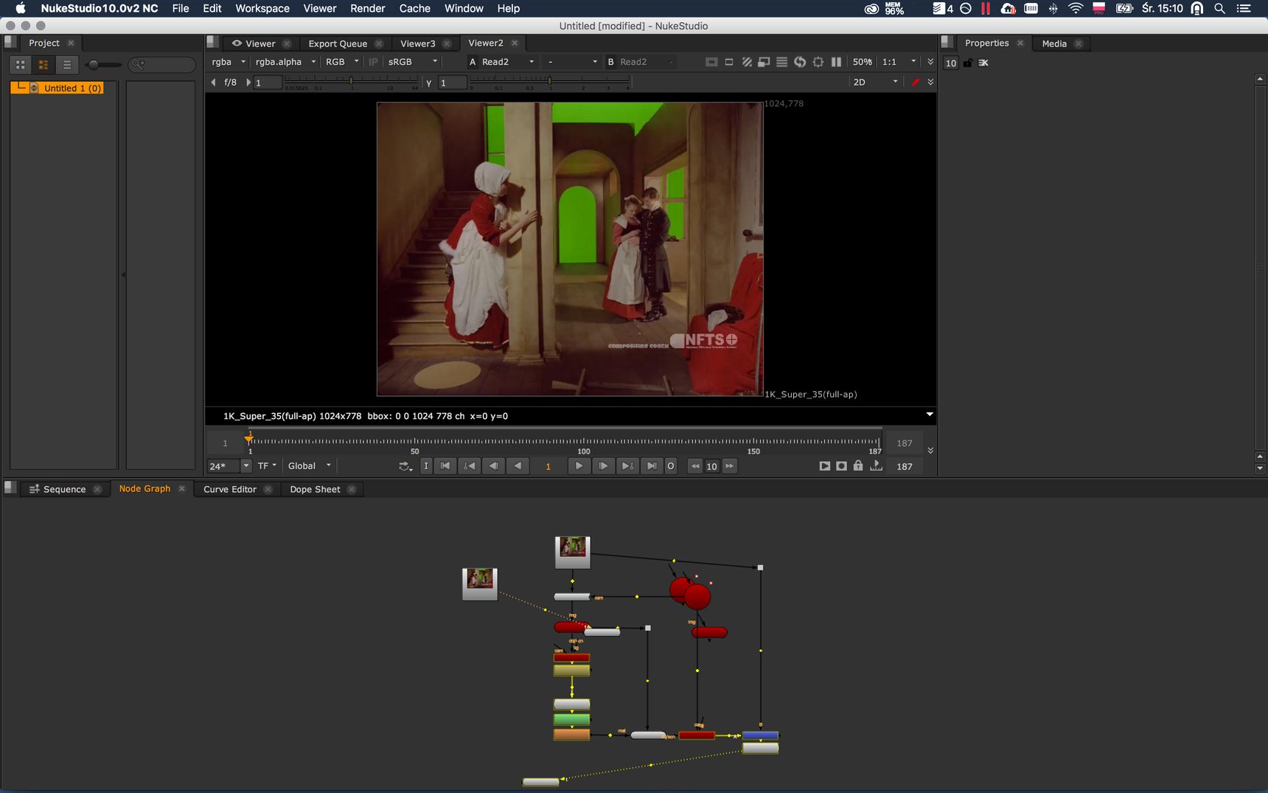Click the scanlines render icon
Image resolution: width=1268 pixels, height=793 pixels.
coord(781,62)
